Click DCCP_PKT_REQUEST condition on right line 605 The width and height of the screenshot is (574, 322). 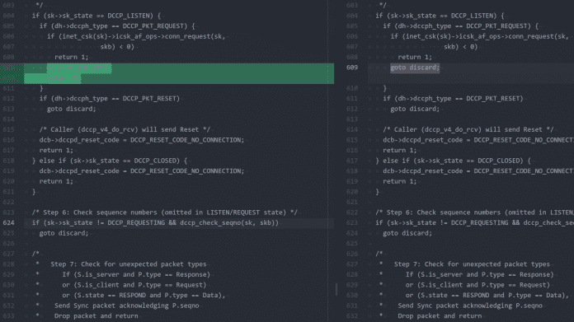tap(460, 26)
